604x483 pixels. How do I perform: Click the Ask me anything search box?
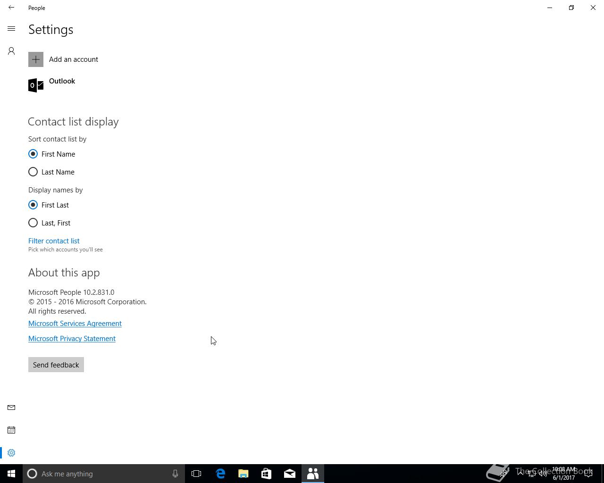point(104,474)
